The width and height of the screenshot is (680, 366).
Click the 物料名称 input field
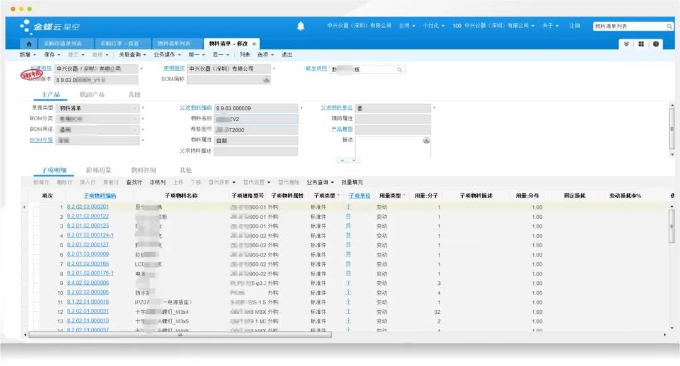pyautogui.click(x=256, y=119)
